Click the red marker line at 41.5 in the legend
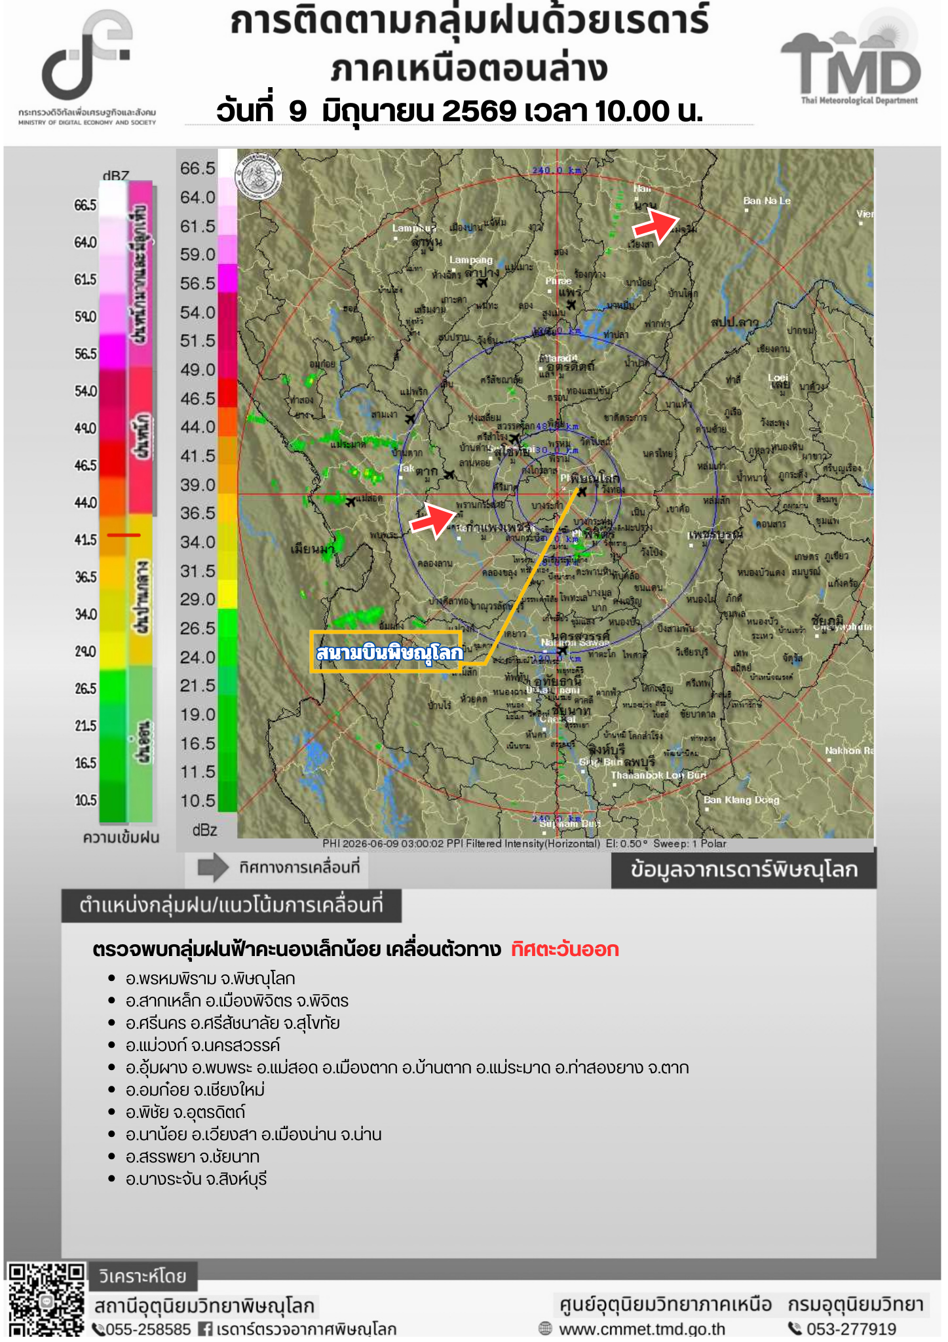This screenshot has height=1342, width=948. 124,535
